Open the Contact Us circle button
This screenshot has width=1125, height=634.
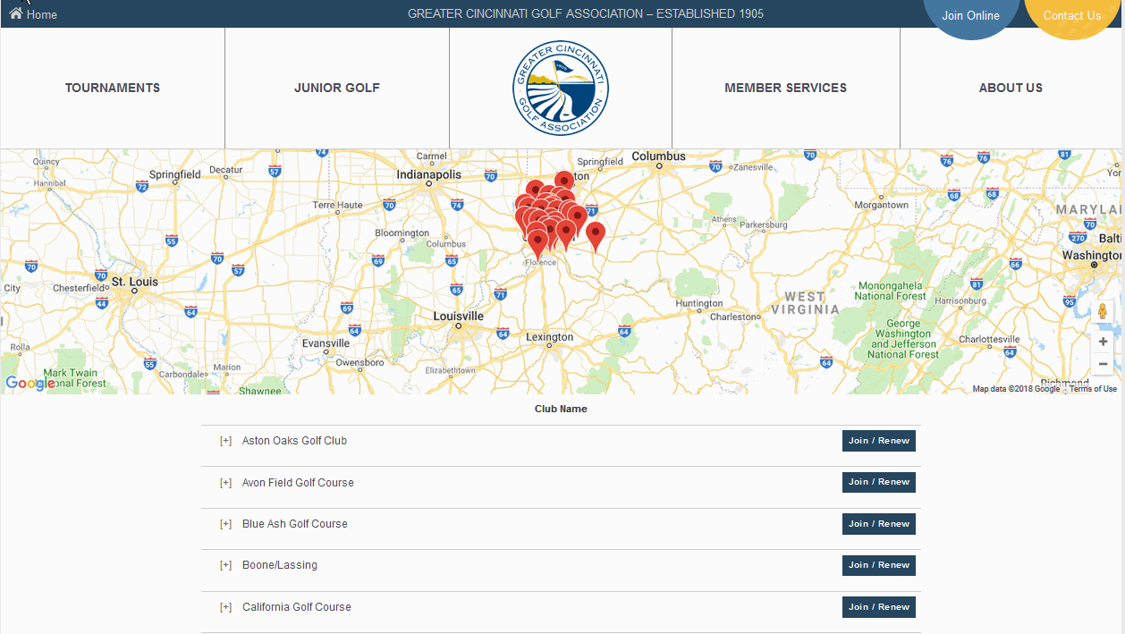[1072, 15]
